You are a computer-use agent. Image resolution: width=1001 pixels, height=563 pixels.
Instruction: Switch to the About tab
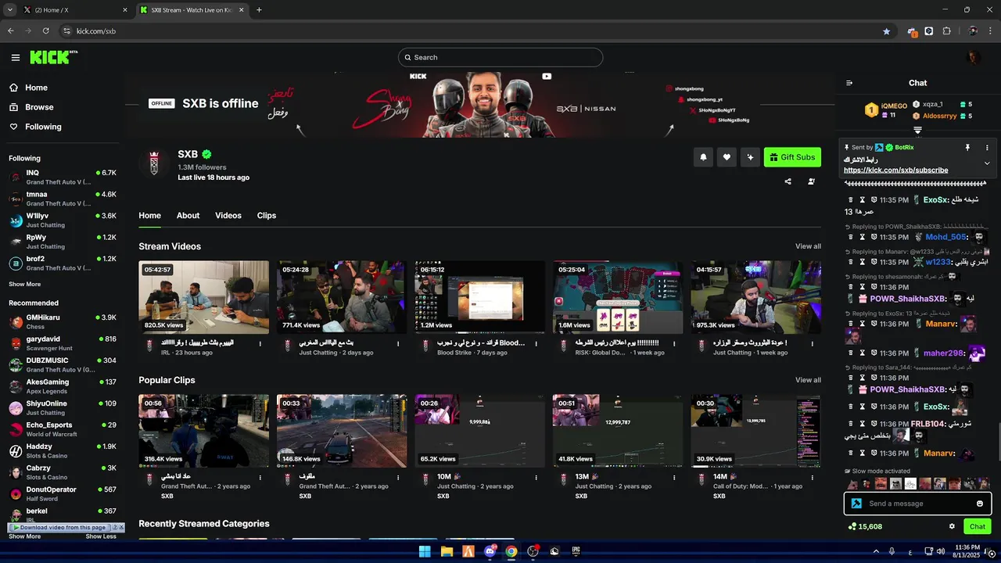(188, 216)
